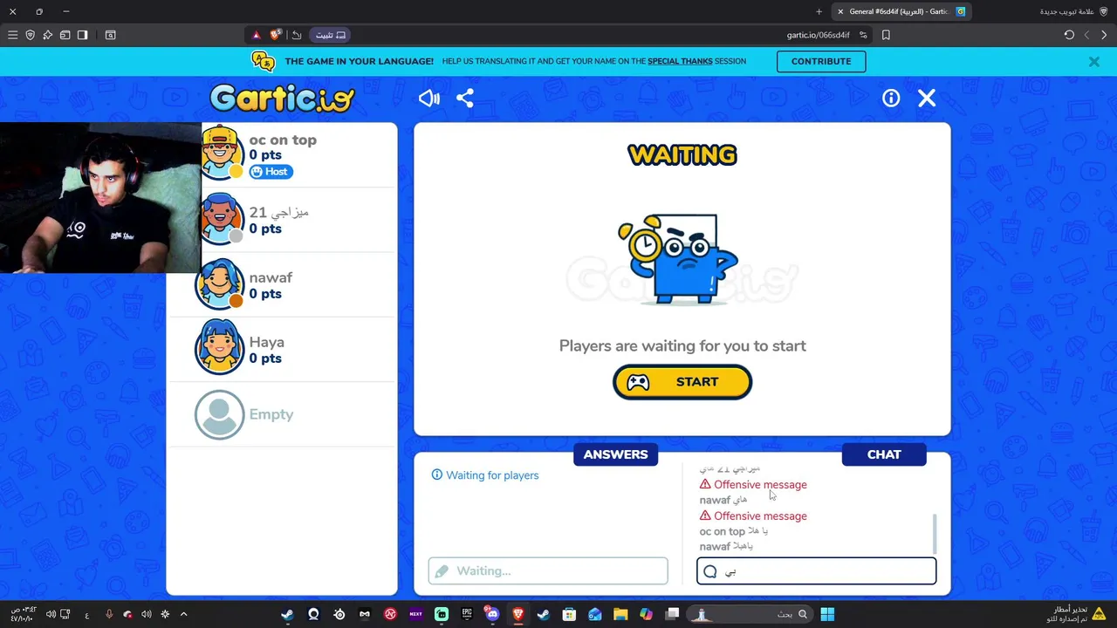Click the Host badge

tap(271, 172)
